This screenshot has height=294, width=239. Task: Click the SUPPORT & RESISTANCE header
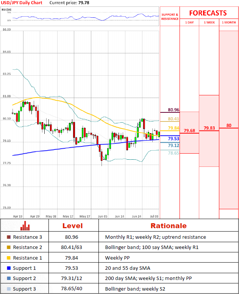170,17
